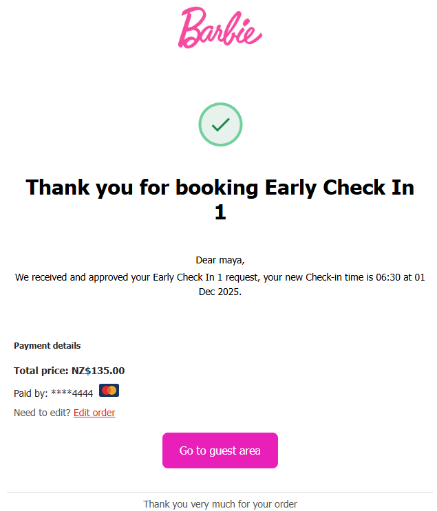
Task: Click the Mastercard card icon
Action: [109, 391]
